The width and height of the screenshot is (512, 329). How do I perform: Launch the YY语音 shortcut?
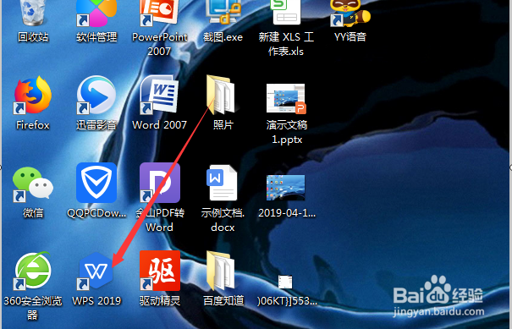(350, 13)
